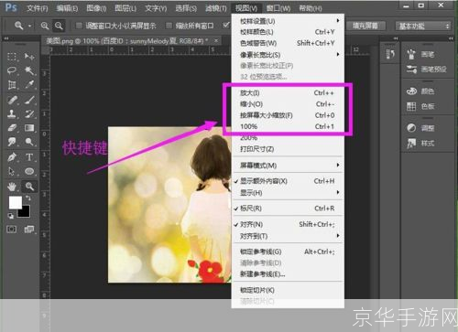Expand the 屏幕模式(M) submenu
This screenshot has height=332, width=458.
coord(288,166)
